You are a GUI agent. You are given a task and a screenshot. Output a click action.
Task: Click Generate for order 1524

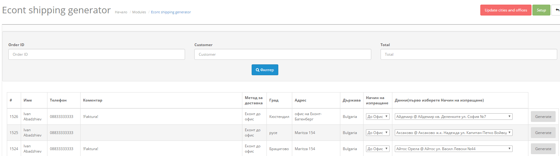543,149
